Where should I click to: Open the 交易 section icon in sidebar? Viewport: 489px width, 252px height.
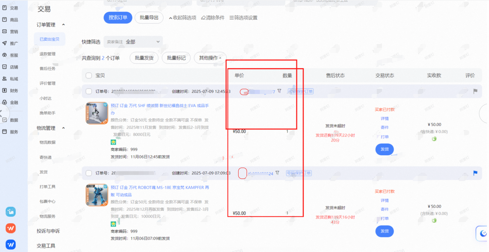(5, 8)
